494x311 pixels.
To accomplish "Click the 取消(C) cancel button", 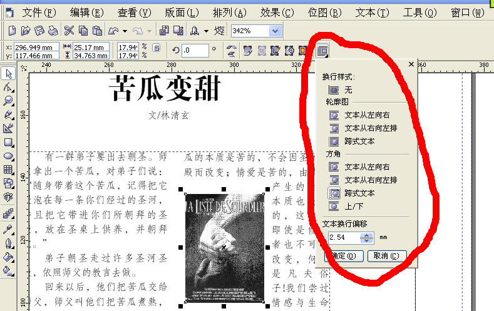I will 387,256.
